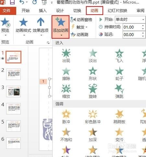Apply the 变淡 emphasis effect
Viewport: 146px width, 157px height.
(119, 135)
